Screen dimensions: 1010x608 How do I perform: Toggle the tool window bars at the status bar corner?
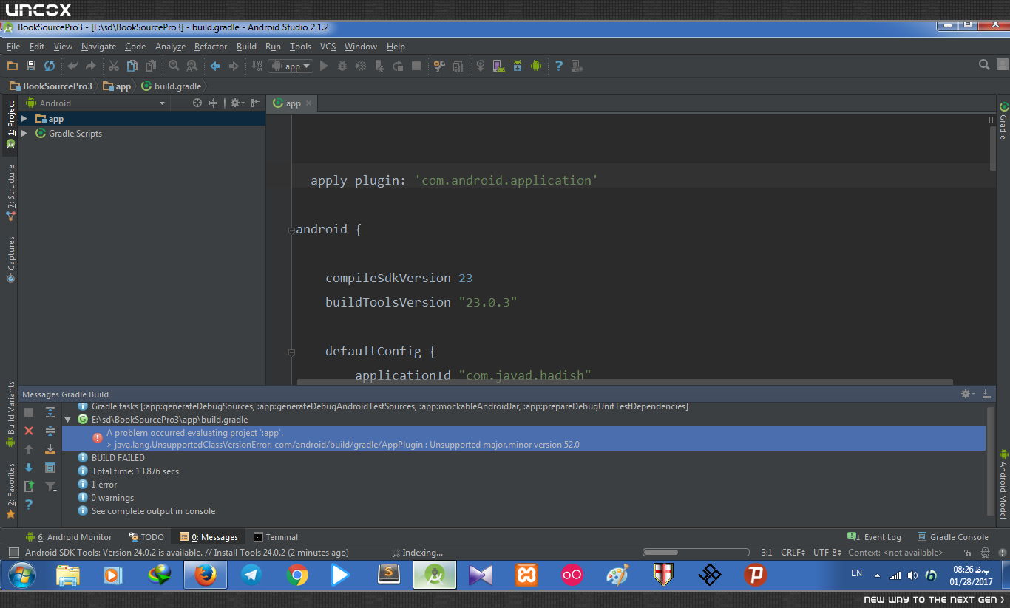[13, 553]
